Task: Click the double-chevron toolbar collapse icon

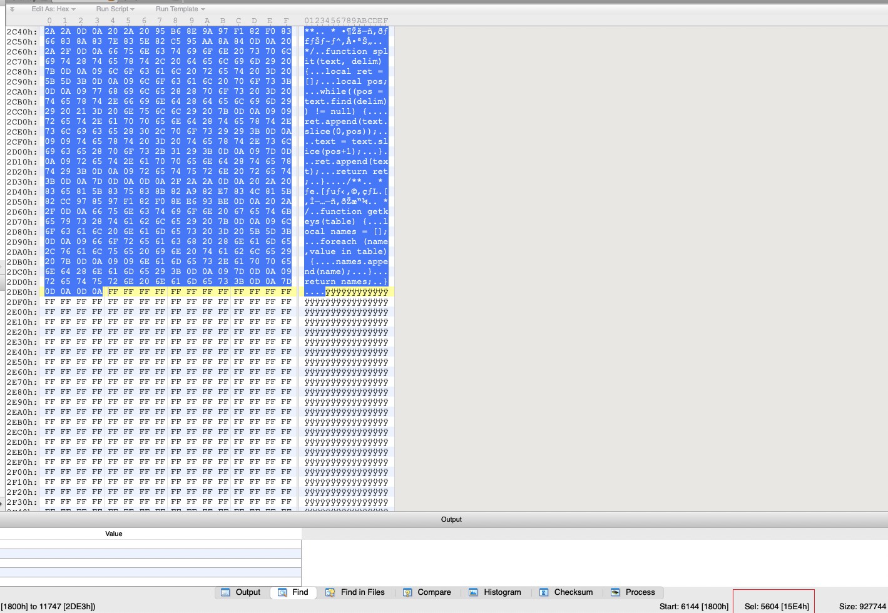Action: pos(12,9)
